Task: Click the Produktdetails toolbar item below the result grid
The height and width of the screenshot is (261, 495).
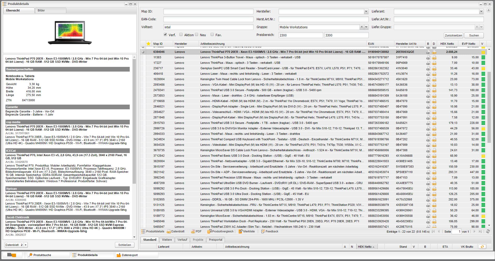Action: (153, 231)
